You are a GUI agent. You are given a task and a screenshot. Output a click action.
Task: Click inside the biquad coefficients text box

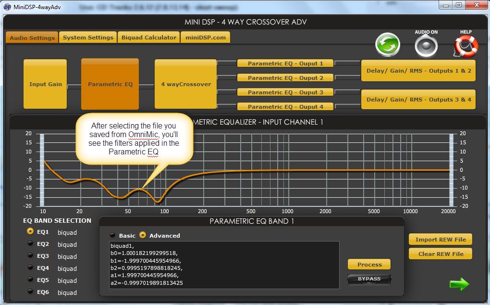click(x=224, y=265)
